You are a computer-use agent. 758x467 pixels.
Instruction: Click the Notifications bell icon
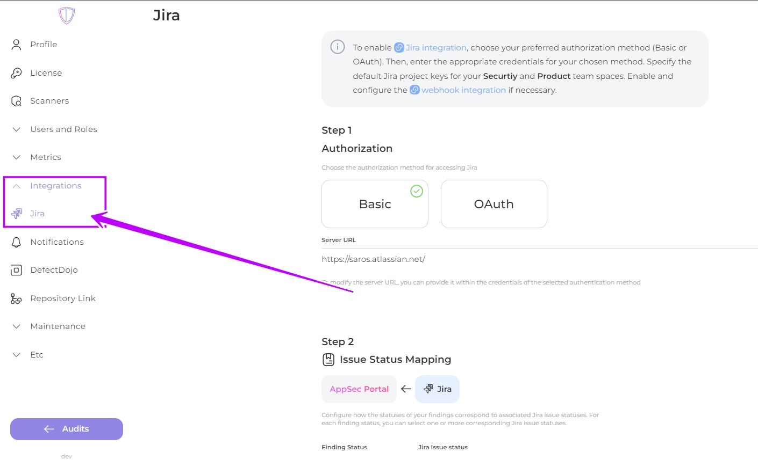[x=16, y=242]
